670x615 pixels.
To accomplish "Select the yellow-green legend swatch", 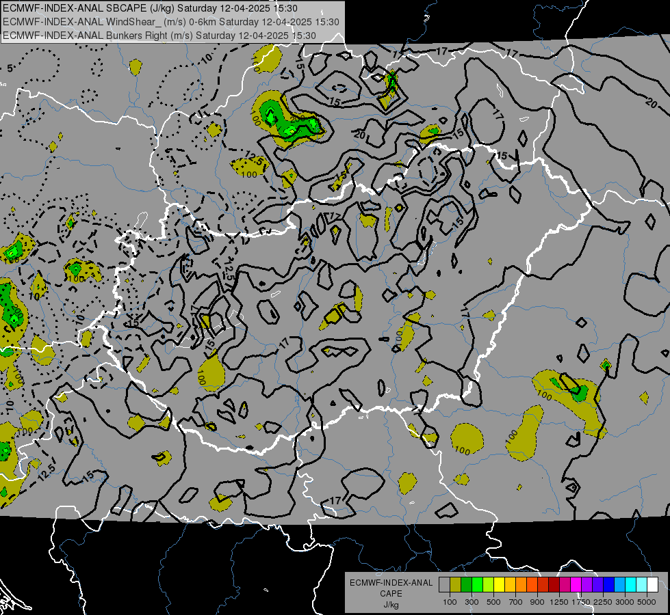I will (x=488, y=584).
